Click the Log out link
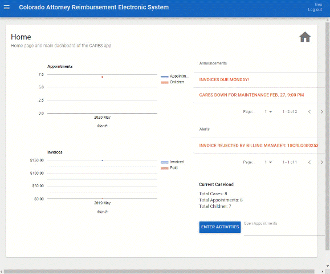This screenshot has height=274, width=330. click(315, 10)
